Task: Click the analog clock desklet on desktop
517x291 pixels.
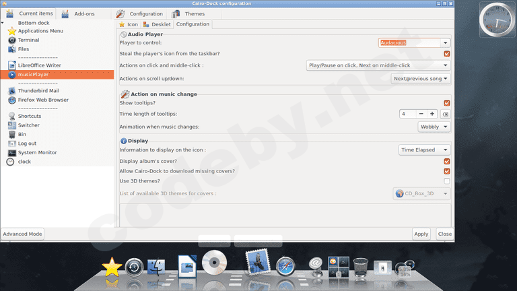Action: point(497,19)
